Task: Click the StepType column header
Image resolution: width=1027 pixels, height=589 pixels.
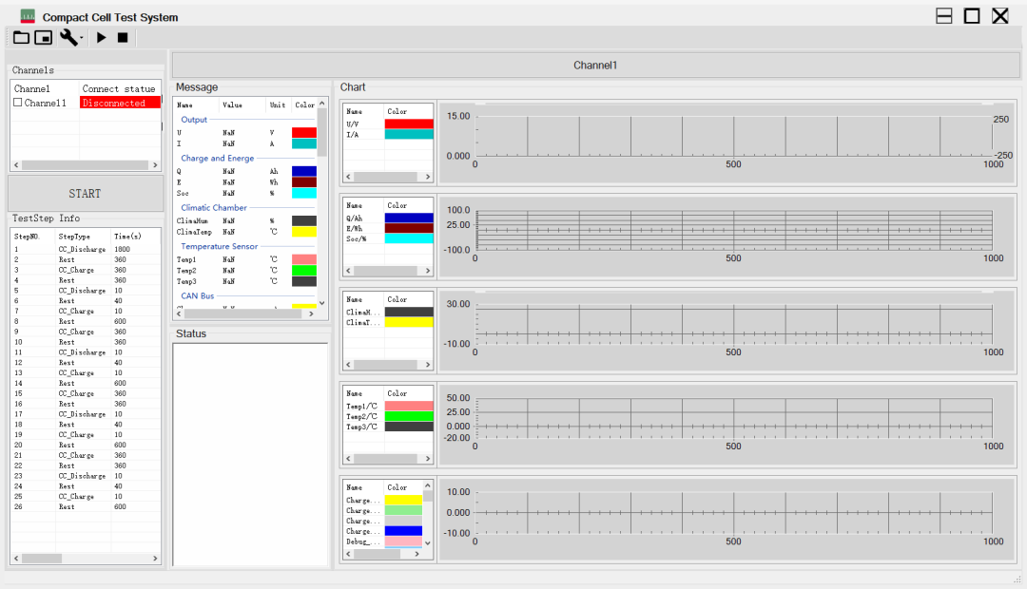Action: [x=74, y=236]
